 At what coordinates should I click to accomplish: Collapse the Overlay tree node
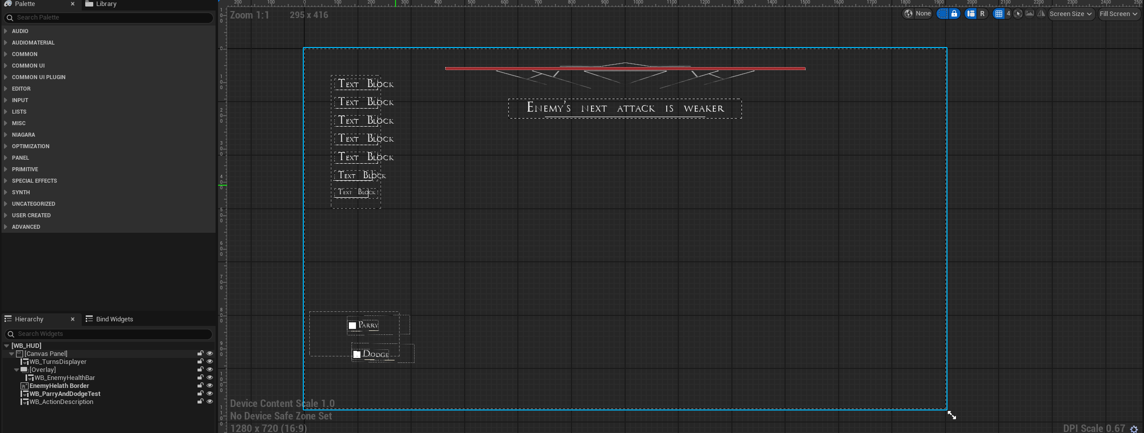click(17, 370)
